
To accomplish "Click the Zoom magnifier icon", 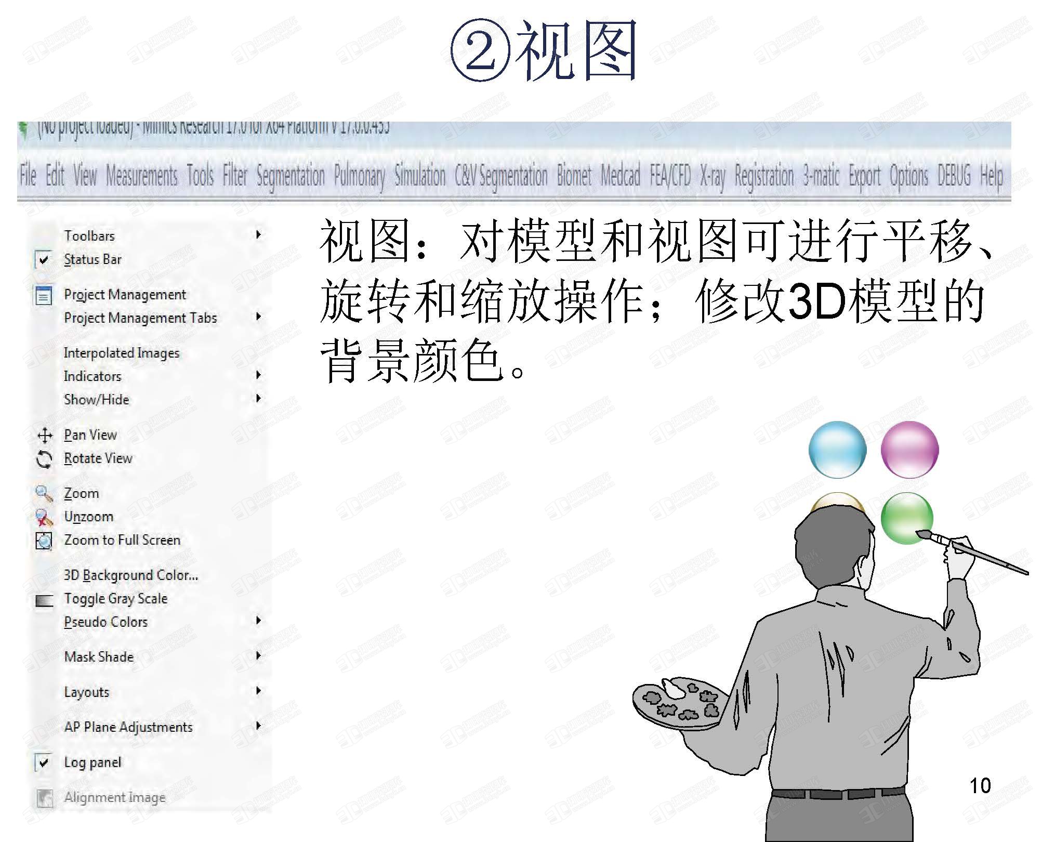I will pos(44,494).
